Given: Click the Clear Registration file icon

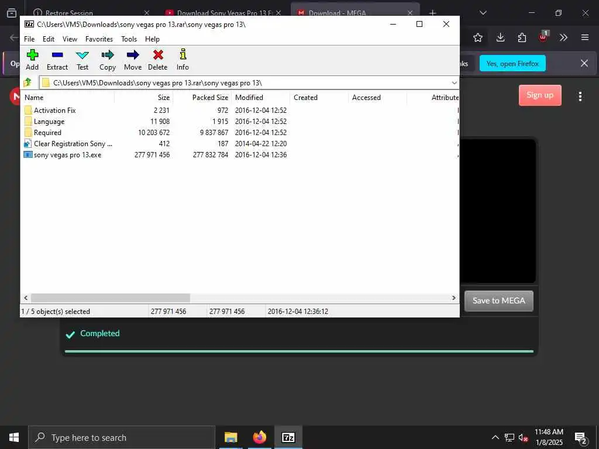Looking at the screenshot, I should pyautogui.click(x=27, y=144).
